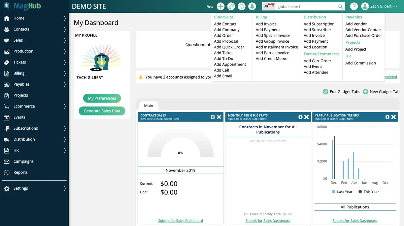Open Submit for Sales Dashboard under Contract Sales
Viewport: 404px width, 226px height.
(x=180, y=221)
